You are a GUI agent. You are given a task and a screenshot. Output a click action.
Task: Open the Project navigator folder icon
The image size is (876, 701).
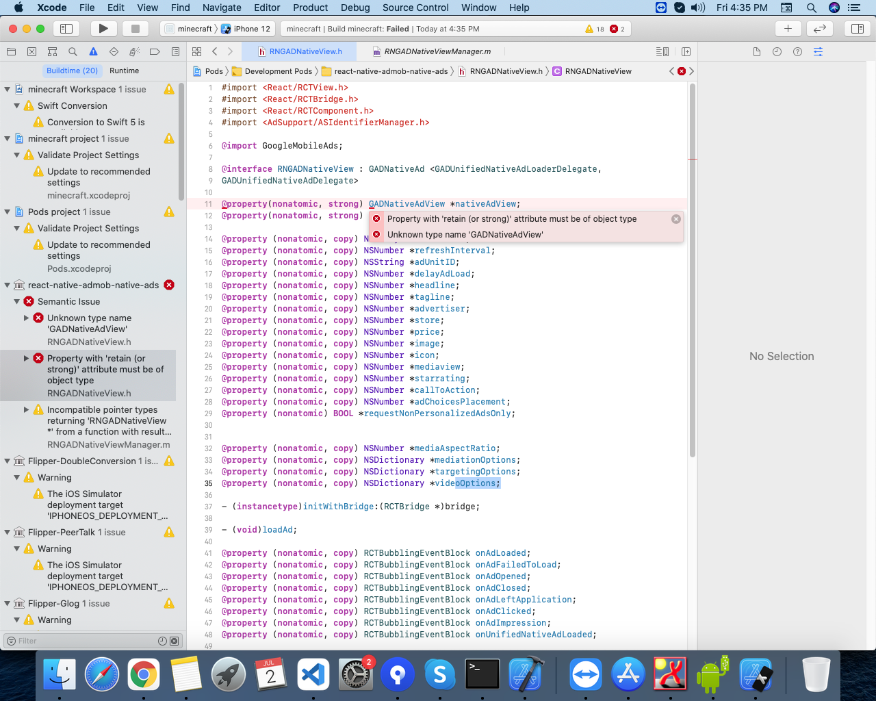10,51
